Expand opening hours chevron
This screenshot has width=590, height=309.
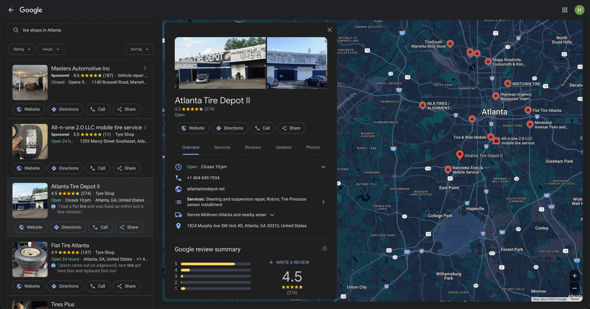[323, 167]
